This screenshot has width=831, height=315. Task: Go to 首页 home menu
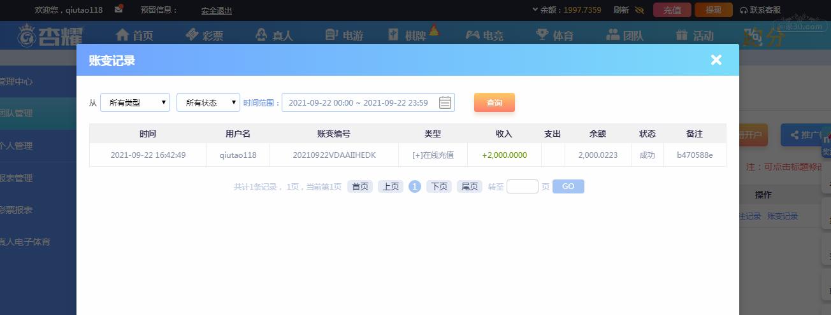pyautogui.click(x=134, y=35)
